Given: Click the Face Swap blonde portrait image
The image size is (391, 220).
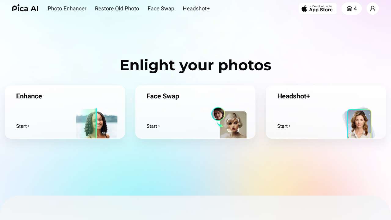Looking at the screenshot, I should tap(233, 125).
